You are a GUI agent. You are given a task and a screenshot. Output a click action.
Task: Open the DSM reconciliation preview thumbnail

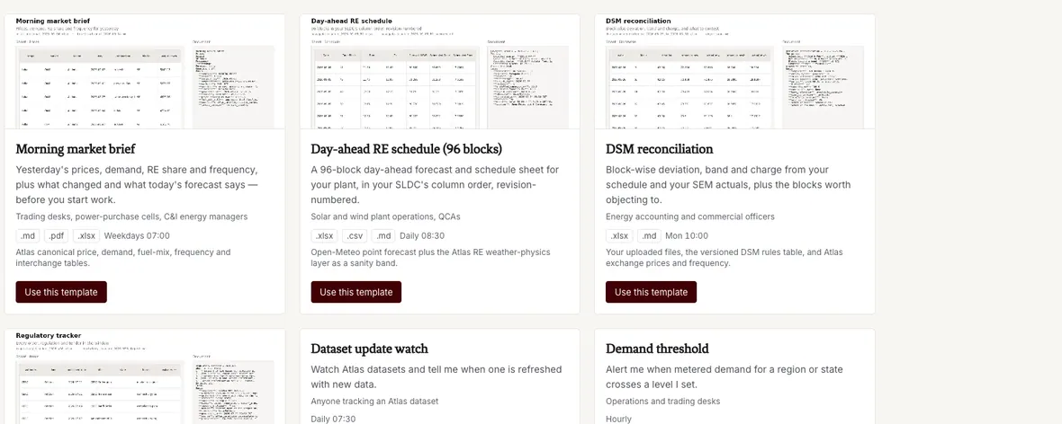735,72
